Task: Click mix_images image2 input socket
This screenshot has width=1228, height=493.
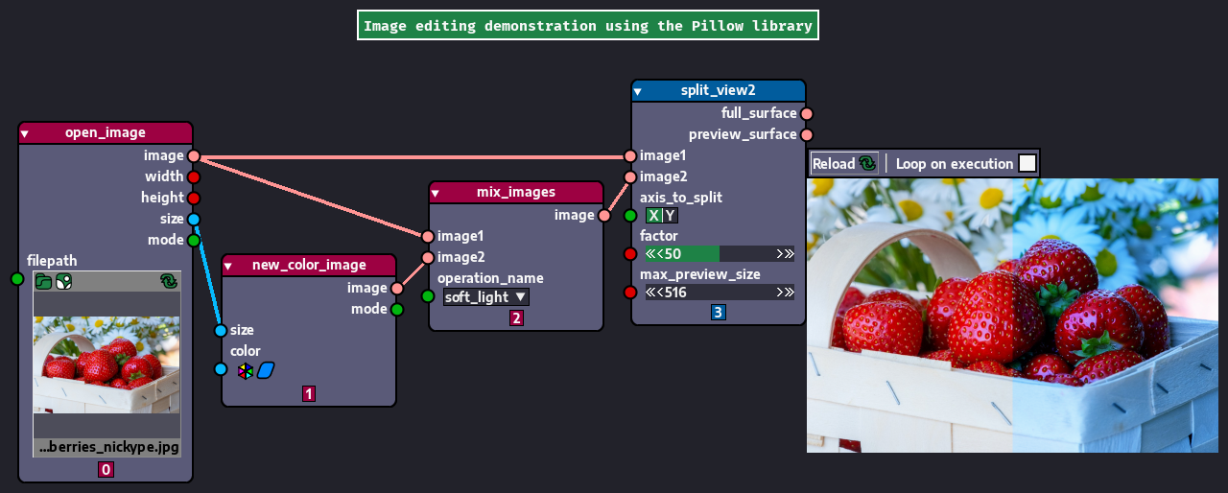Action: pyautogui.click(x=428, y=257)
